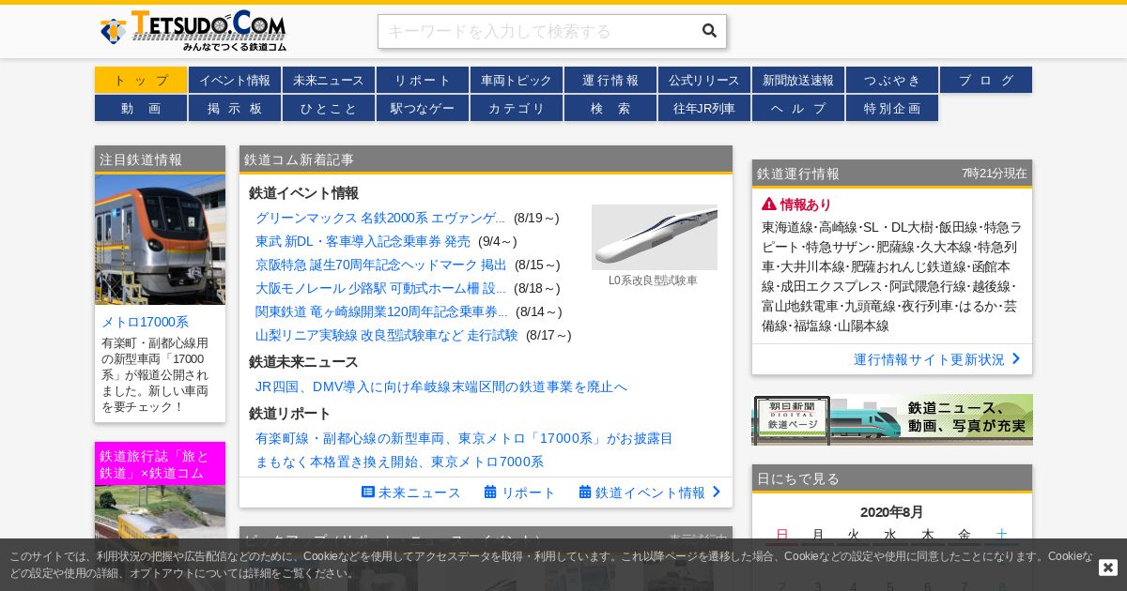Click the メトロ17000系 title link
The height and width of the screenshot is (591, 1127).
coord(145,322)
